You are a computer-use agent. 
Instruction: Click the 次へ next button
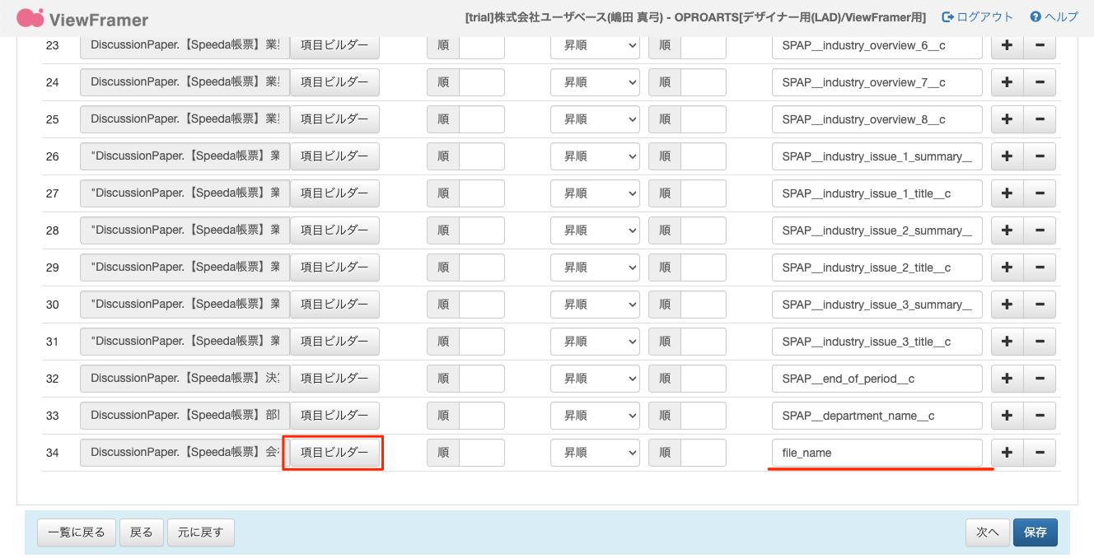(987, 532)
